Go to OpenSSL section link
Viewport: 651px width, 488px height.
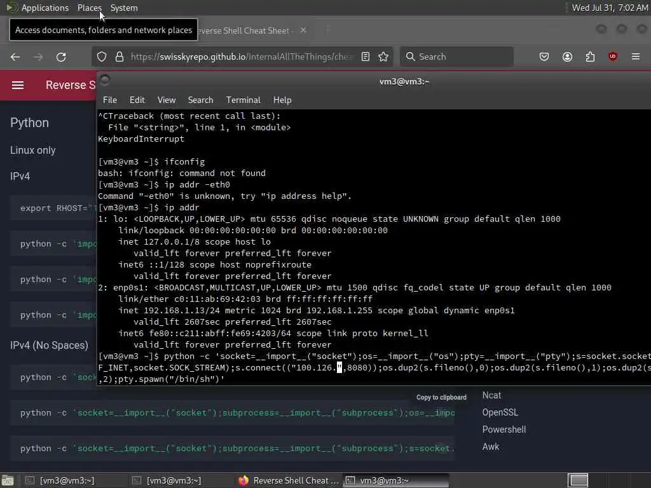(500, 412)
